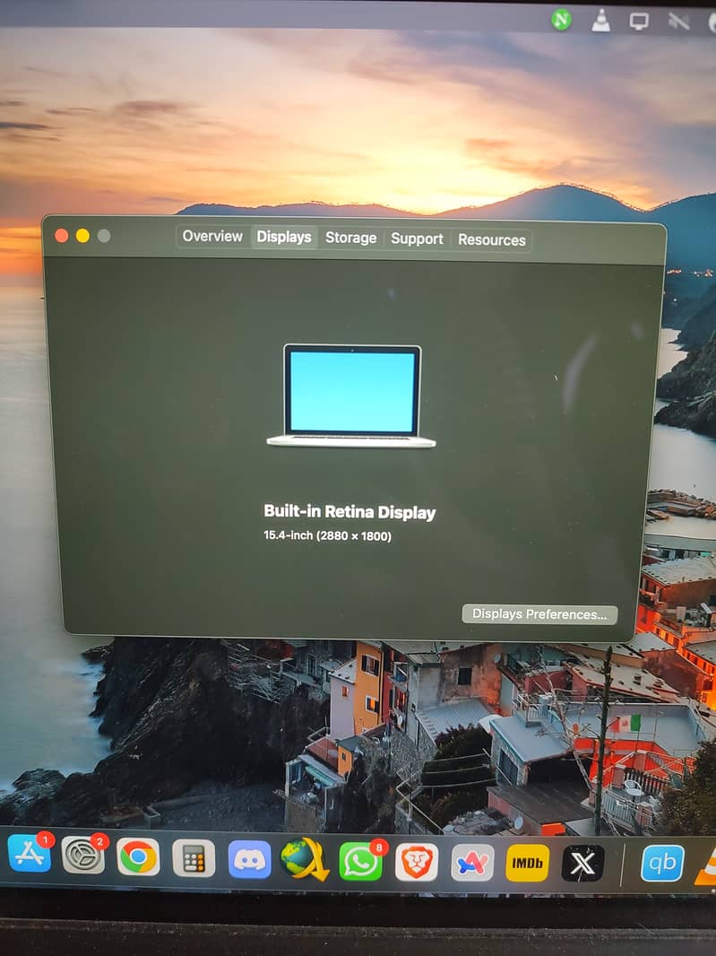This screenshot has height=956, width=716.
Task: Open the Calculator app in dock
Action: tap(194, 858)
